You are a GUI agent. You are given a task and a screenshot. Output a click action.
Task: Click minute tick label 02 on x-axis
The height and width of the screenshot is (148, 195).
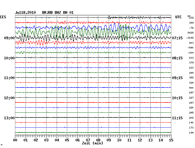(x=36, y=140)
